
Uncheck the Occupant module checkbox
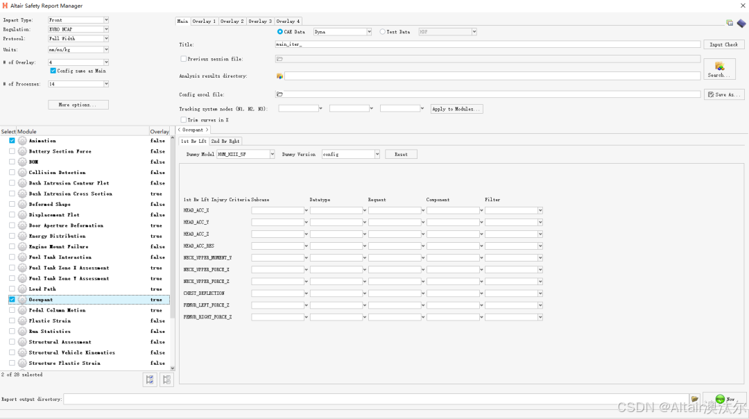[12, 300]
